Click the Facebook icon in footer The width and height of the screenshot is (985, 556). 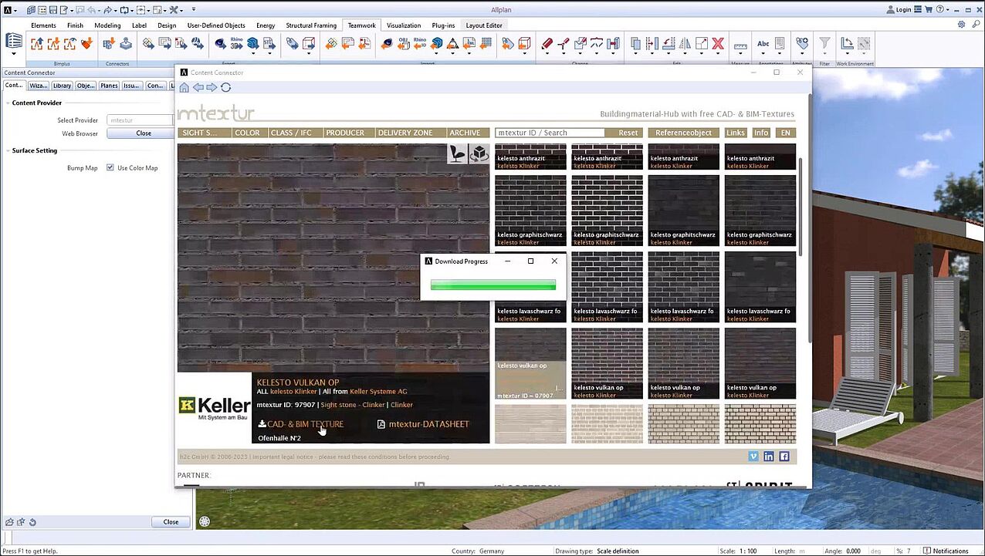pos(784,457)
